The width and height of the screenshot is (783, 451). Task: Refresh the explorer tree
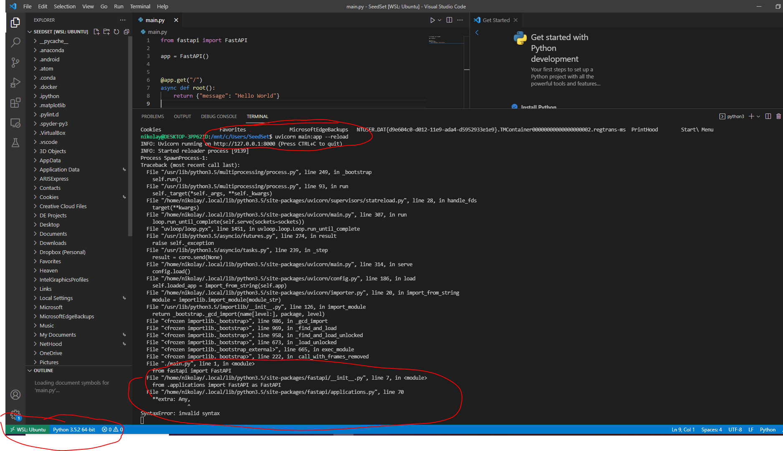point(116,32)
